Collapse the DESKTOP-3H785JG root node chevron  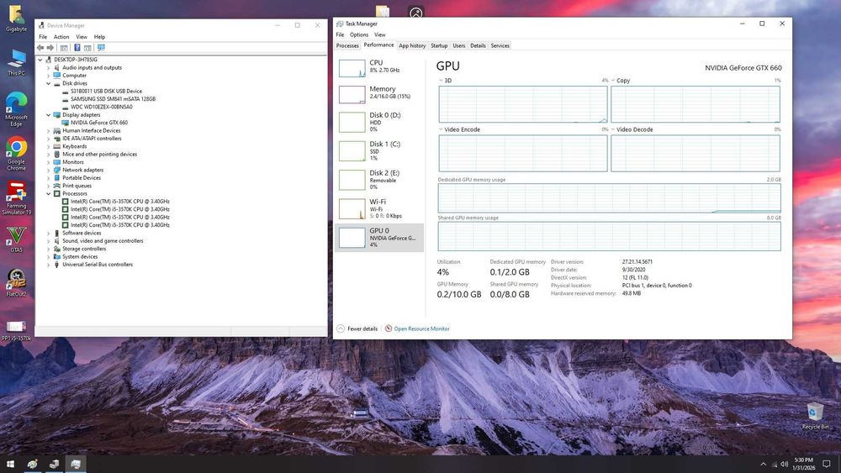40,60
